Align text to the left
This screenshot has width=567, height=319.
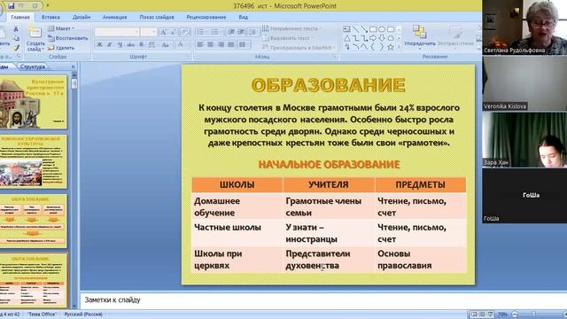pyautogui.click(x=200, y=45)
